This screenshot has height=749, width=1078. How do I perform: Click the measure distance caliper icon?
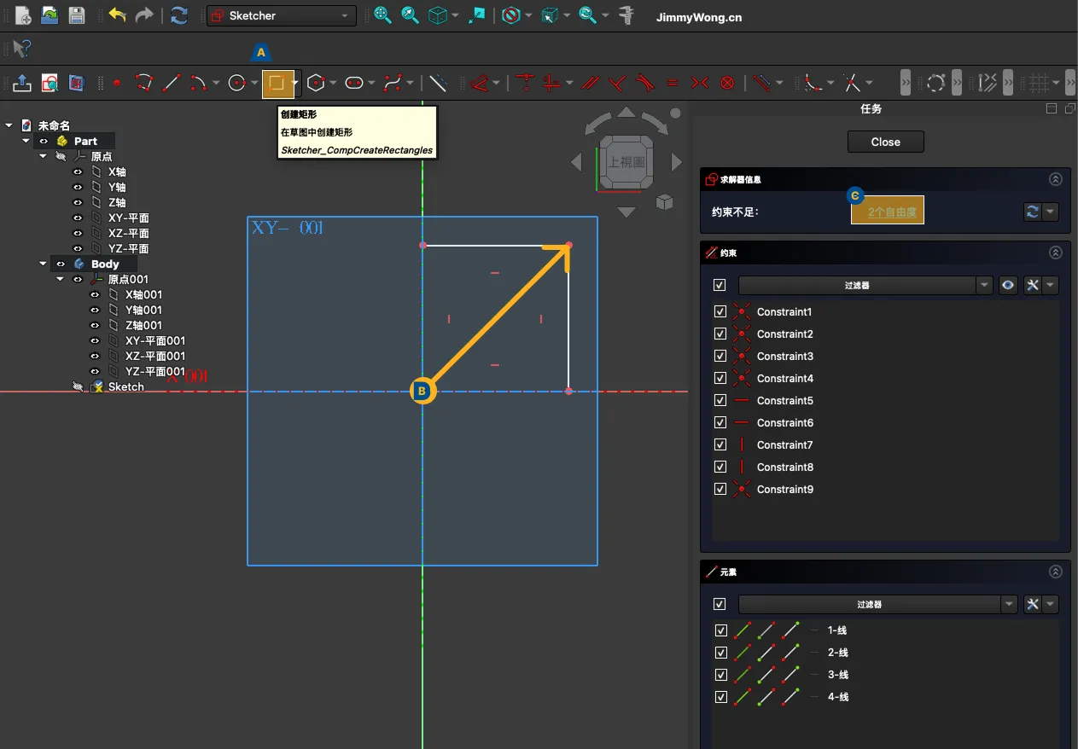[627, 15]
